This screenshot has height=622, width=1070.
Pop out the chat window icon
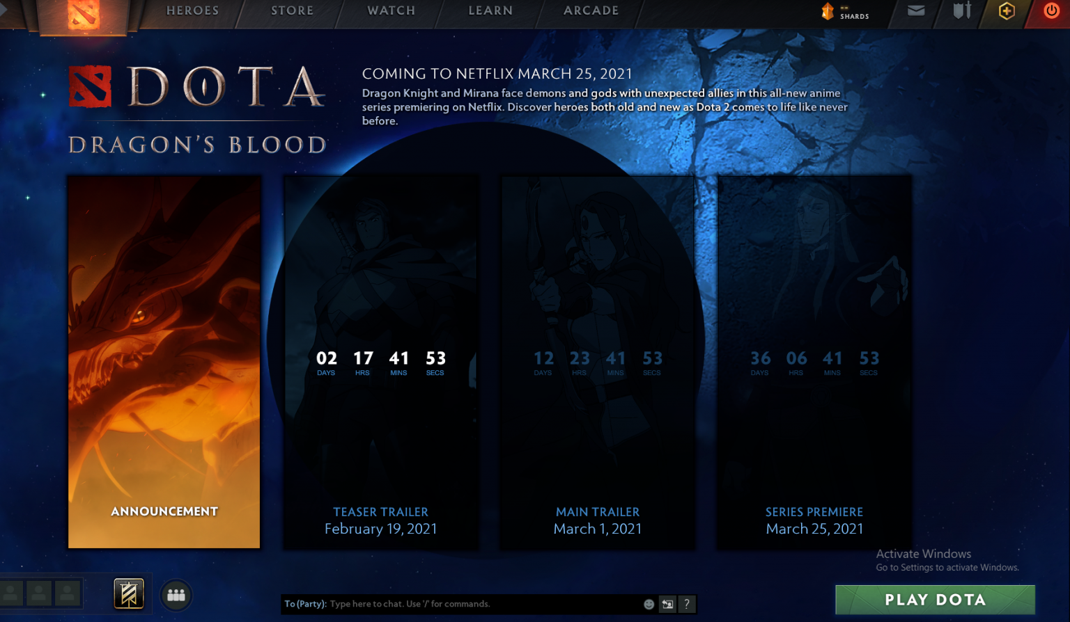(x=667, y=604)
